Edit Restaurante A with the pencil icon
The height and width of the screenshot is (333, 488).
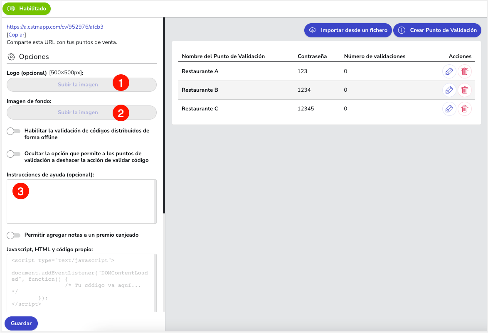click(x=449, y=71)
